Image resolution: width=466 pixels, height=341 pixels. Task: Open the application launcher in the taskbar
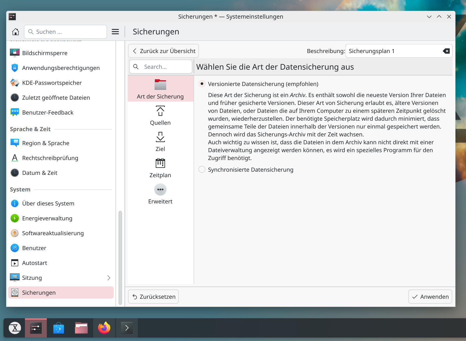pyautogui.click(x=15, y=328)
